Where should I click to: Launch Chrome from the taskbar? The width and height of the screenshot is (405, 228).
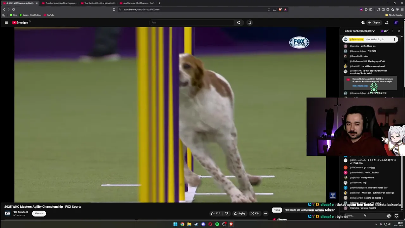pyautogui.click(x=182, y=224)
